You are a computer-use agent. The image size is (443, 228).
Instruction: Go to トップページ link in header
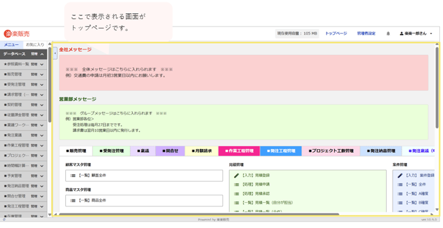[336, 33]
